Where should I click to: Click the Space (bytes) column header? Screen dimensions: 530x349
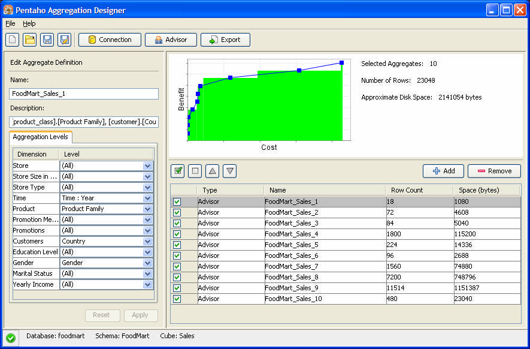(486, 190)
